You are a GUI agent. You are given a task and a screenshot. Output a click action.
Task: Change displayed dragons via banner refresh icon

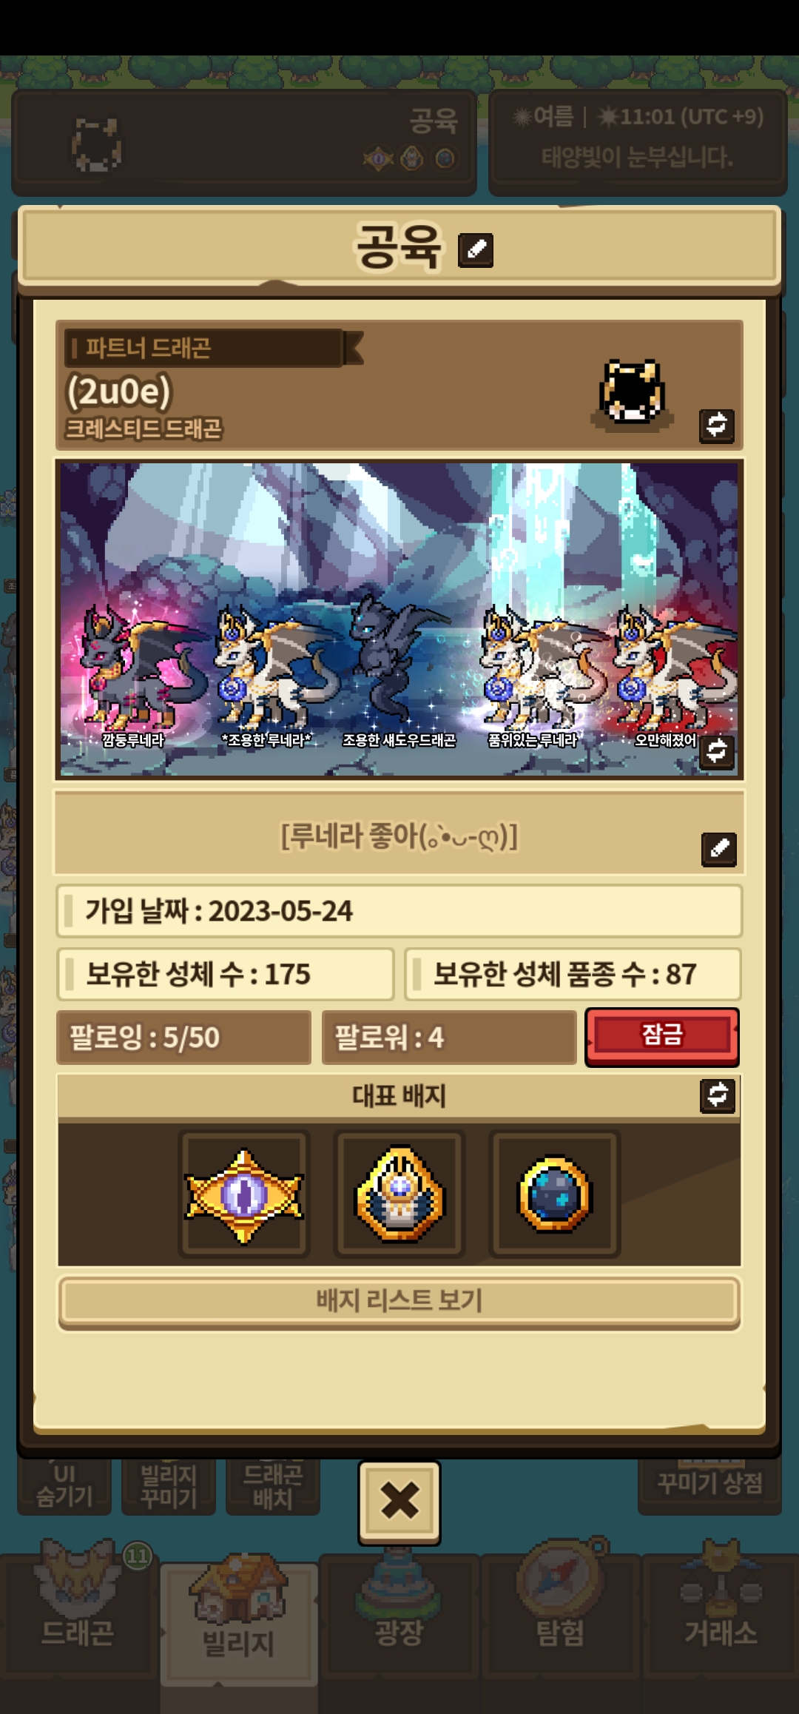pyautogui.click(x=717, y=752)
